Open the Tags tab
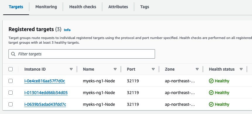The width and height of the screenshot is (252, 114). (145, 7)
